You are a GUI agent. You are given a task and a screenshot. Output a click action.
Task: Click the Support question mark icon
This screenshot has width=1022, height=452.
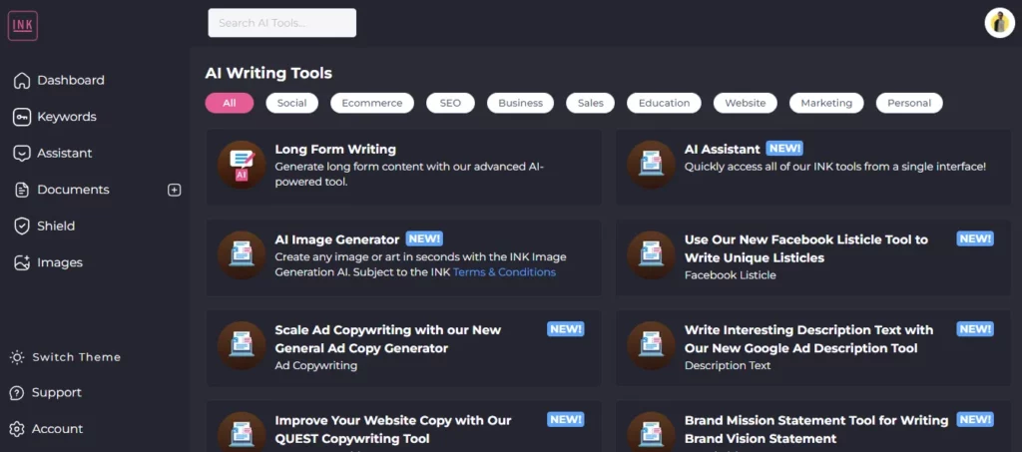[x=17, y=393]
